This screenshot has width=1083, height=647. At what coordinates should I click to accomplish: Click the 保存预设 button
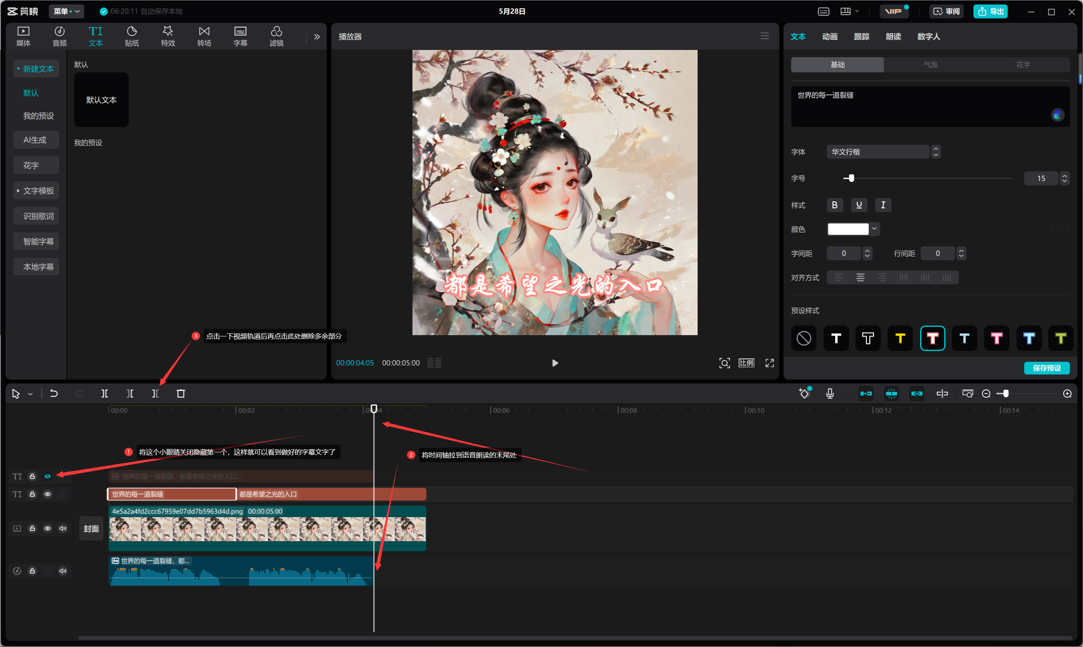(x=1046, y=368)
